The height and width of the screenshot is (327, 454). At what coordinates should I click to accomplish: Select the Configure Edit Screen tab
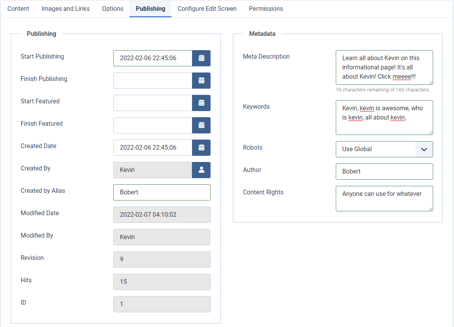[x=207, y=8]
